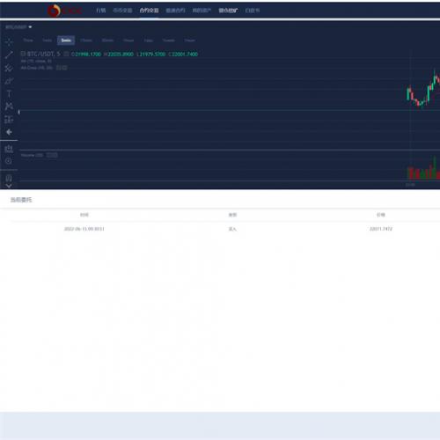Switch chart to 1hour interval
Viewport: 440px width, 440px height.
[x=128, y=40]
